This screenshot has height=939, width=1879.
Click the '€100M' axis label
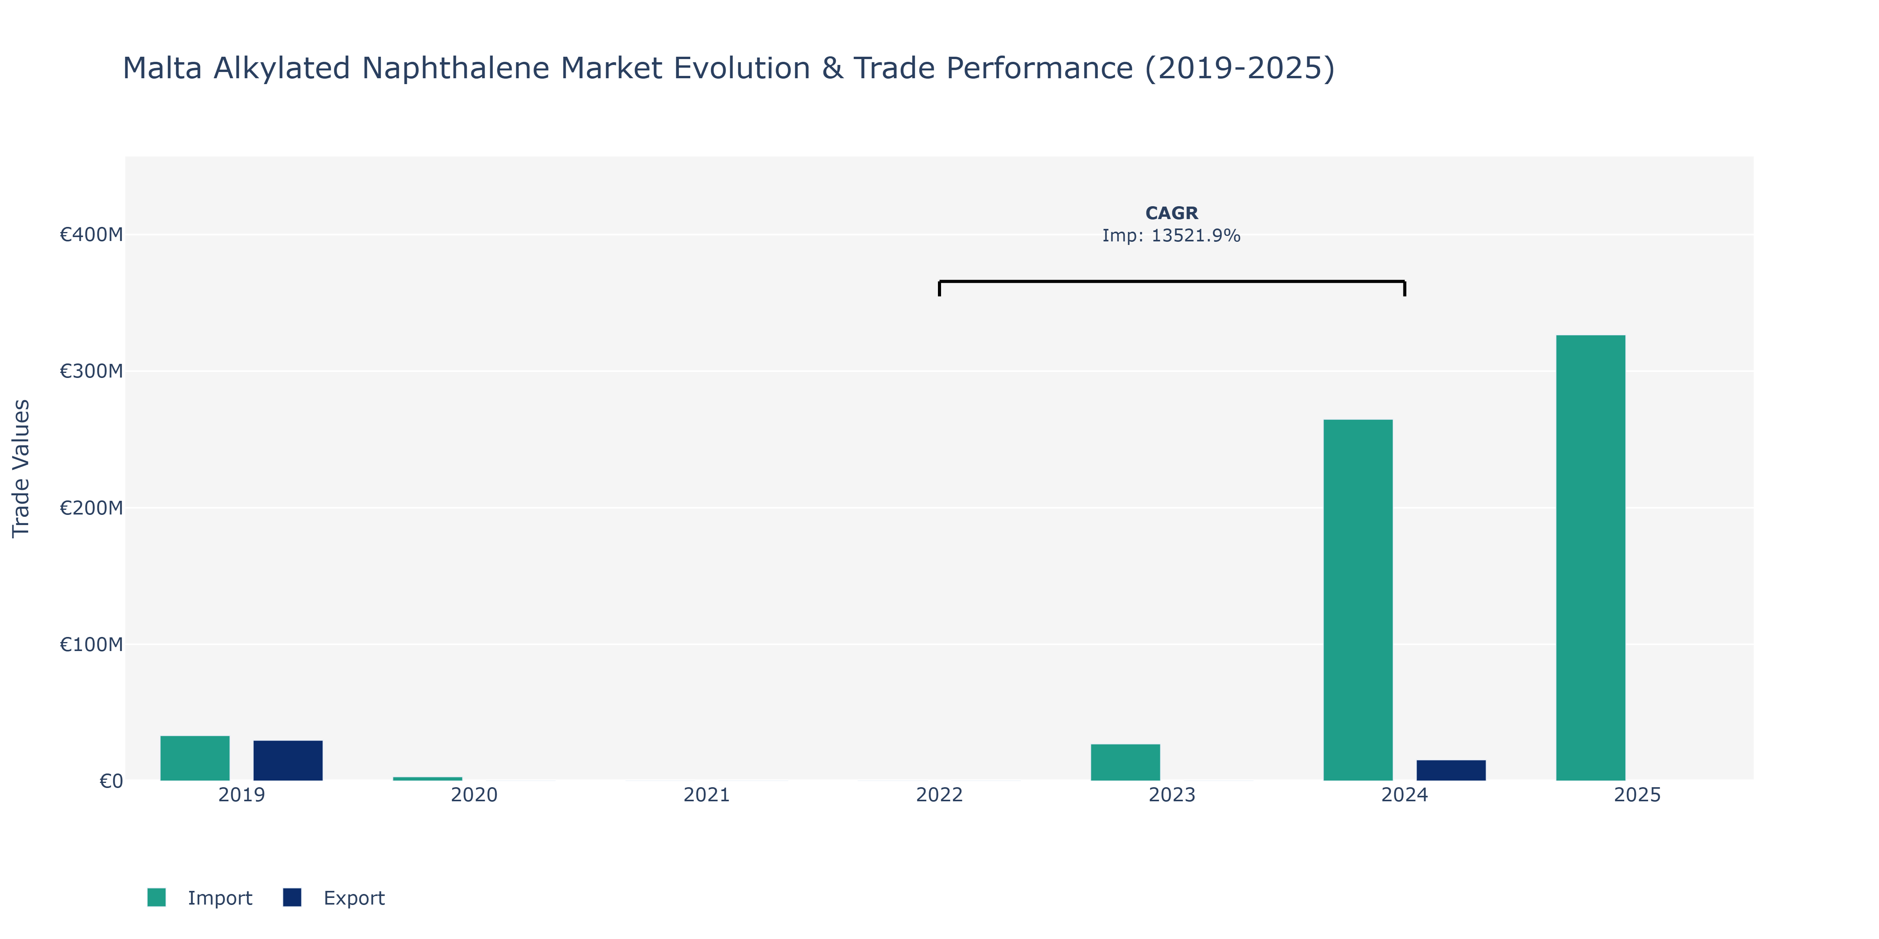pyautogui.click(x=91, y=644)
